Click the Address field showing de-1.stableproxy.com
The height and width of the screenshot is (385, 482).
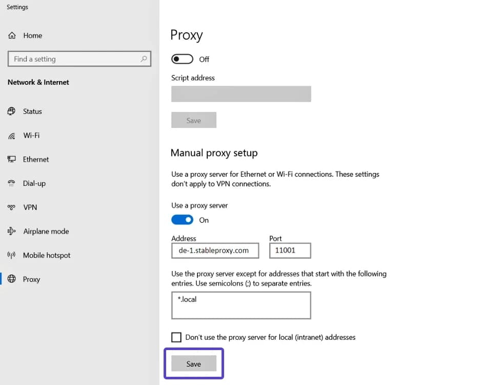click(215, 251)
